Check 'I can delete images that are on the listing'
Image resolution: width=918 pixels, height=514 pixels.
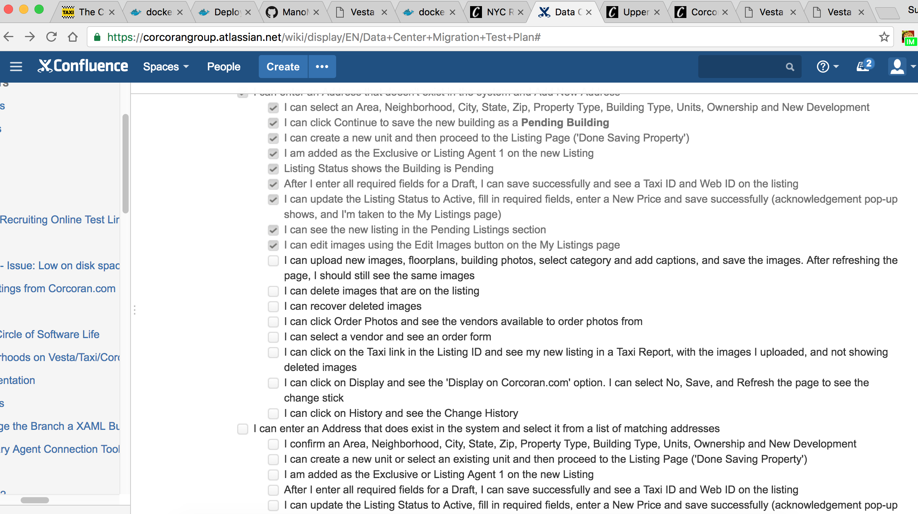[x=273, y=291]
